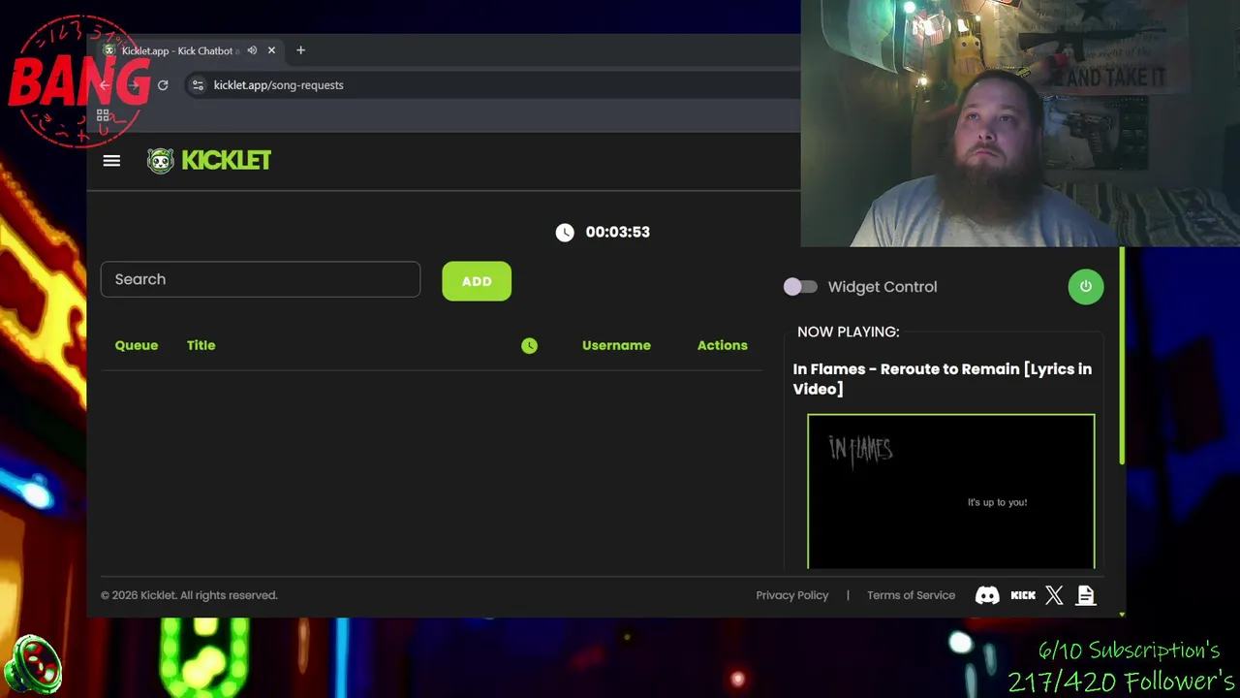Toggle the Widget Control switch

click(x=800, y=287)
